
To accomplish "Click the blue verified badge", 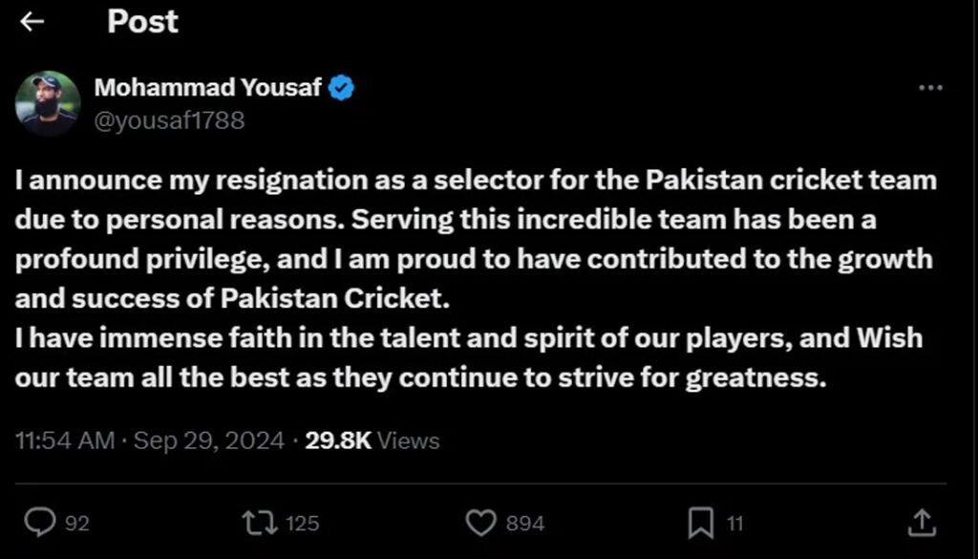I will pyautogui.click(x=342, y=89).
